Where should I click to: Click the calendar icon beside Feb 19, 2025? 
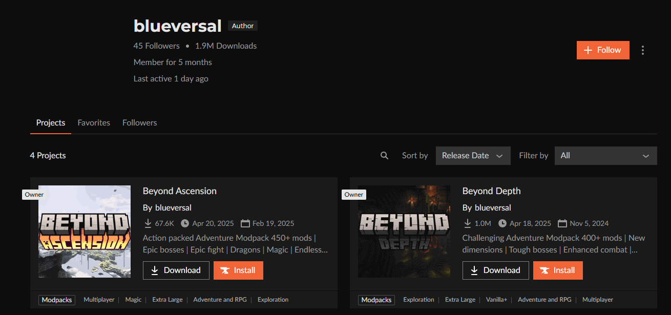coord(245,223)
